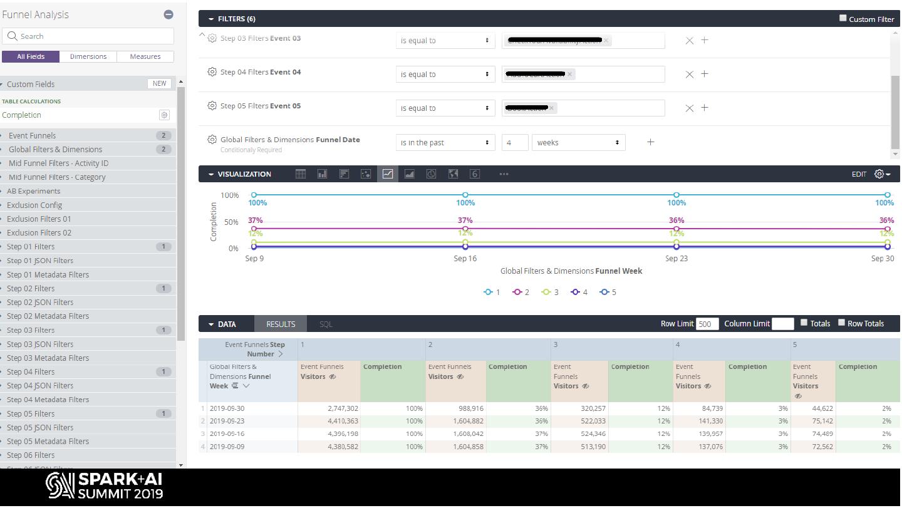902x508 pixels.
Task: Collapse the Filters section header
Action: [212, 19]
